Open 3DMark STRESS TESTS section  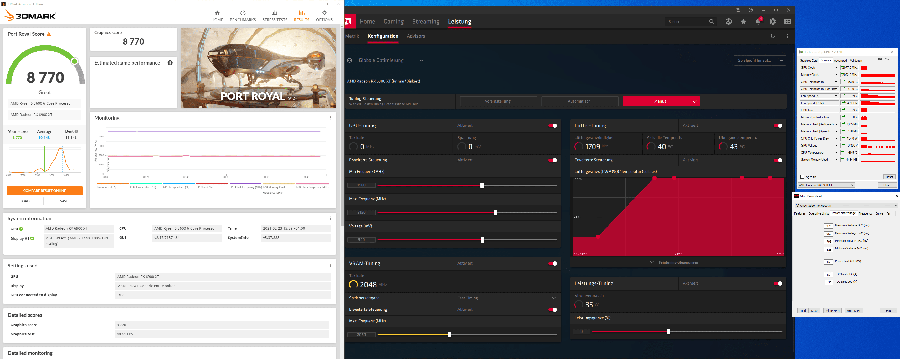click(275, 16)
